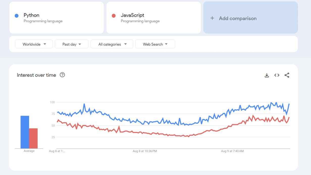Open the Past day time range dropdown
Image resolution: width=311 pixels, height=175 pixels.
72,44
